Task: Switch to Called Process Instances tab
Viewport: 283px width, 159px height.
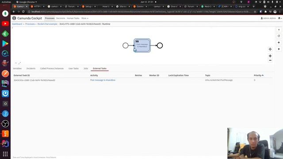Action: click(x=52, y=68)
